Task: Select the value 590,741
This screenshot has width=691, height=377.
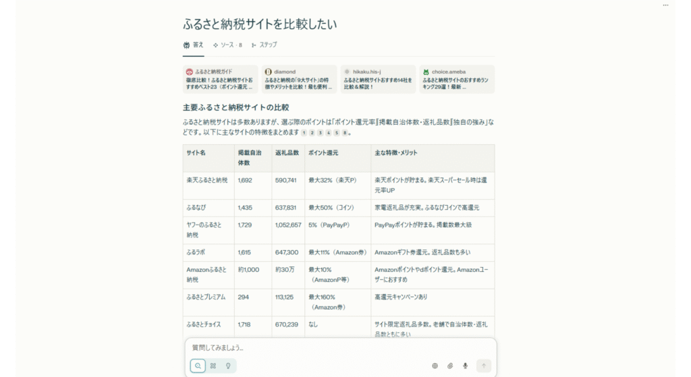Action: (286, 181)
